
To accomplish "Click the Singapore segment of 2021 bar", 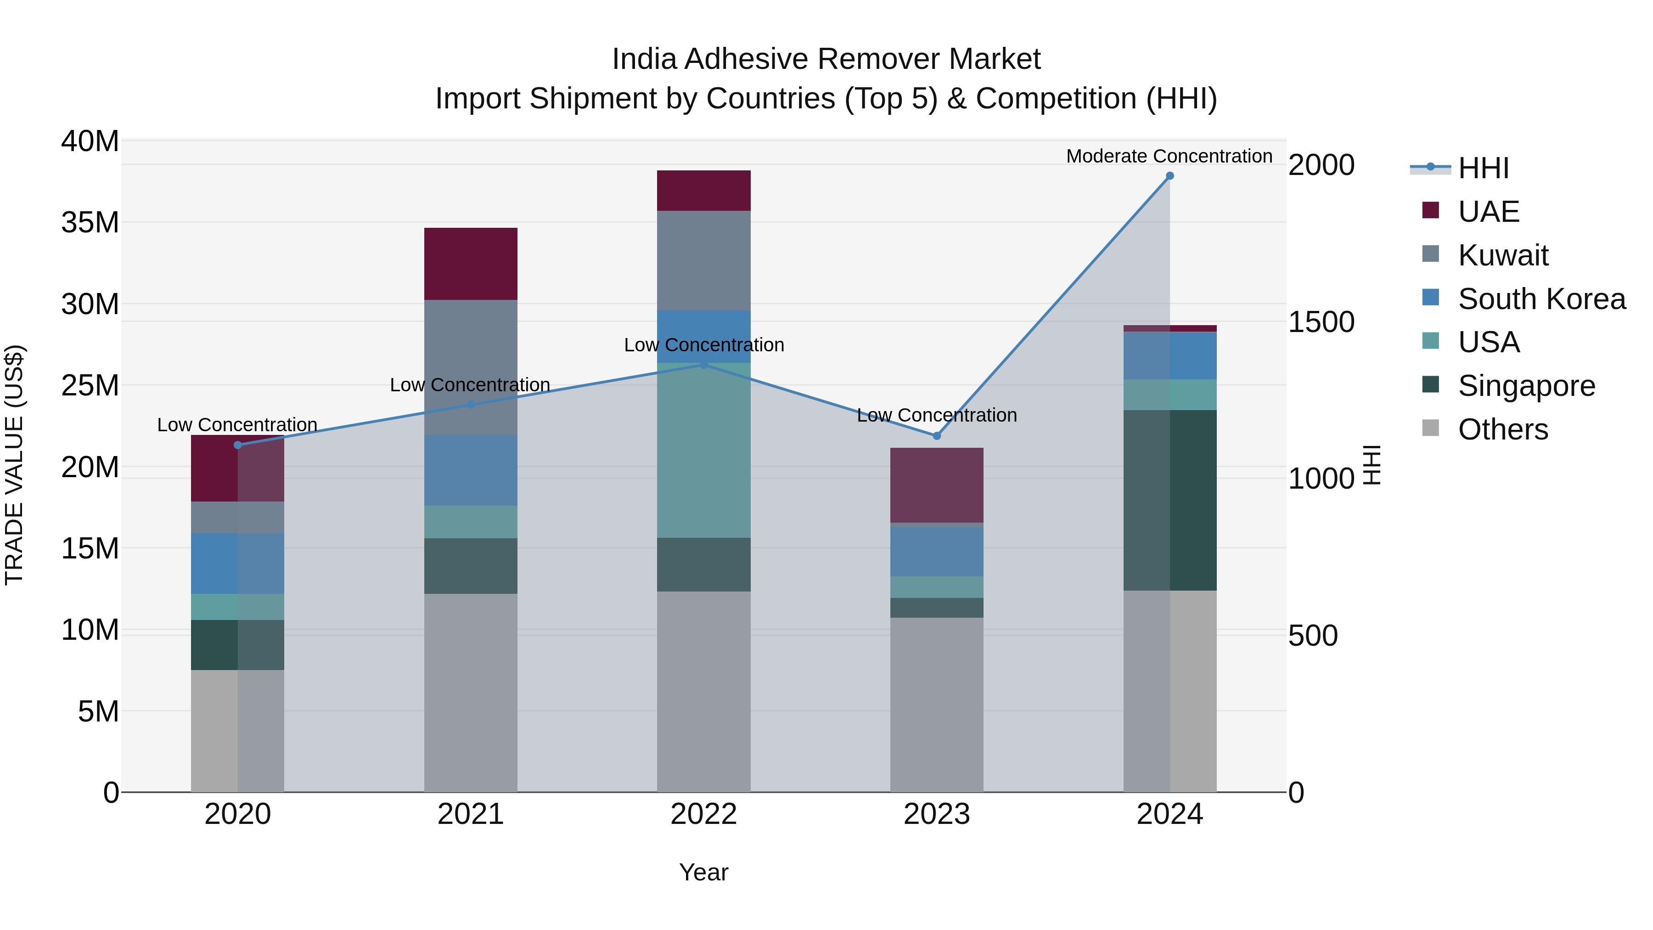I will (470, 565).
